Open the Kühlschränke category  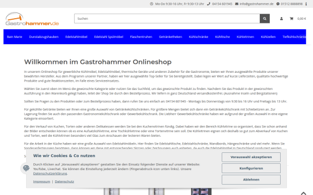click(x=199, y=37)
